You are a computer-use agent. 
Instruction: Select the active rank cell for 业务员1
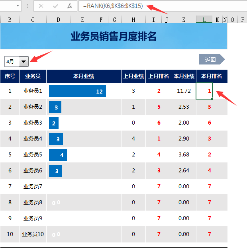[204, 91]
